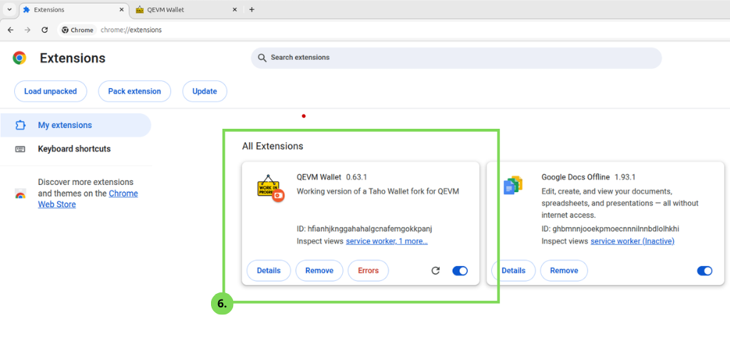Viewport: 730px width, 360px height.
Task: Click the QEVM Wallet version 0.63.1
Action: coord(356,177)
